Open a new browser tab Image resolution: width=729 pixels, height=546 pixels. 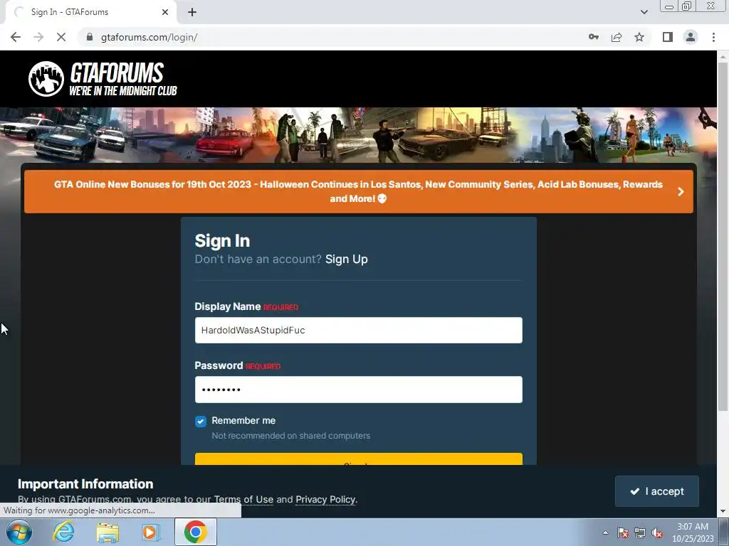(x=192, y=12)
